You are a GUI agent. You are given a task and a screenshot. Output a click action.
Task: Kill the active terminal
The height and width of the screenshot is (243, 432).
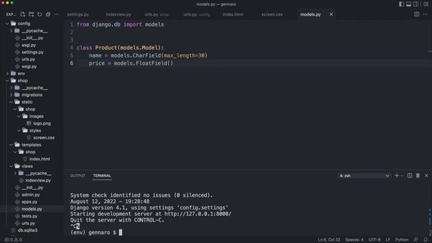point(418,175)
